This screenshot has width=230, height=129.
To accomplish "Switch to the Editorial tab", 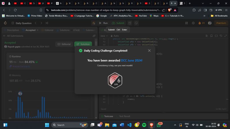I will pos(47,30).
